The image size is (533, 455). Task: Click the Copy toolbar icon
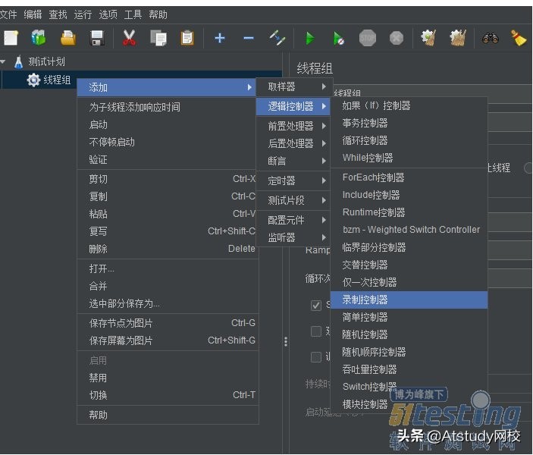158,38
